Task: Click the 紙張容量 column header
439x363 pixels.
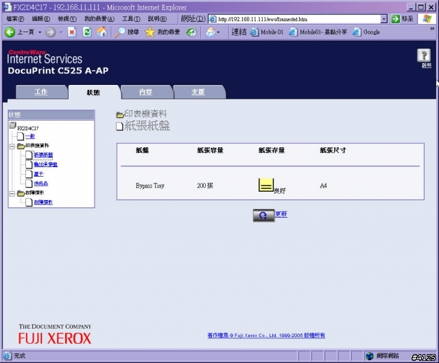Action: coord(211,151)
